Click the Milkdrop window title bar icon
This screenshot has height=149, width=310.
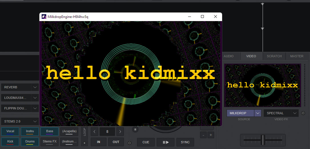click(x=44, y=17)
